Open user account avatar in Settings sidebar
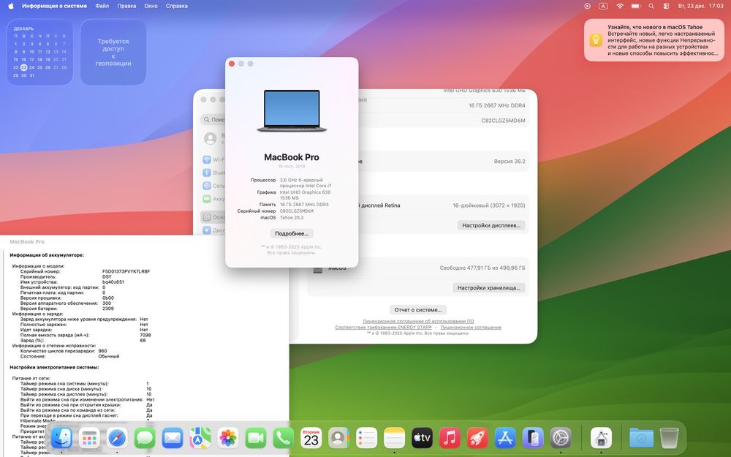The width and height of the screenshot is (731, 457). (x=211, y=138)
